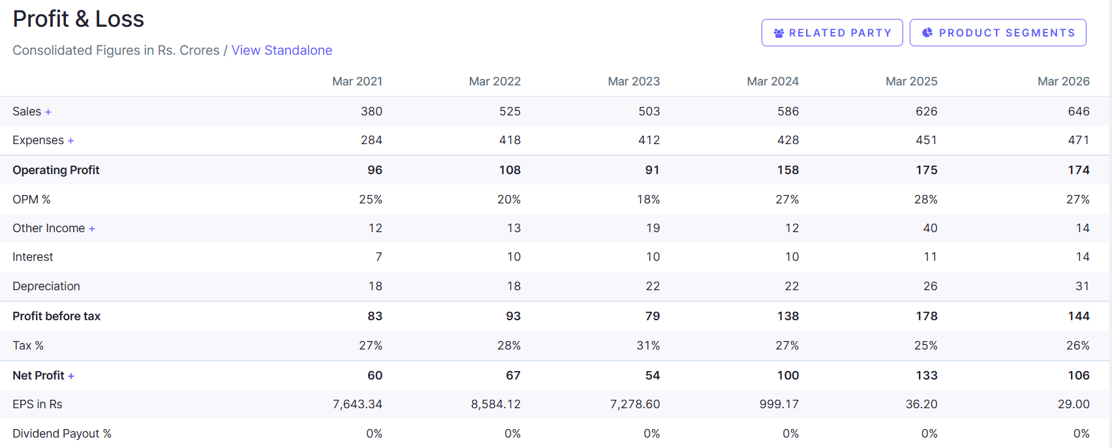
Task: Expand the Expenses row breakdown
Action: tap(70, 141)
